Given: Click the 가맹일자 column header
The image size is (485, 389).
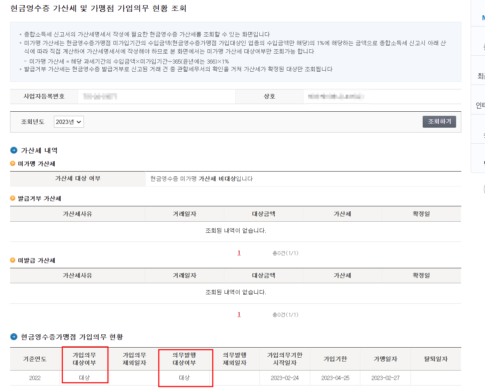Looking at the screenshot, I should tap(385, 359).
